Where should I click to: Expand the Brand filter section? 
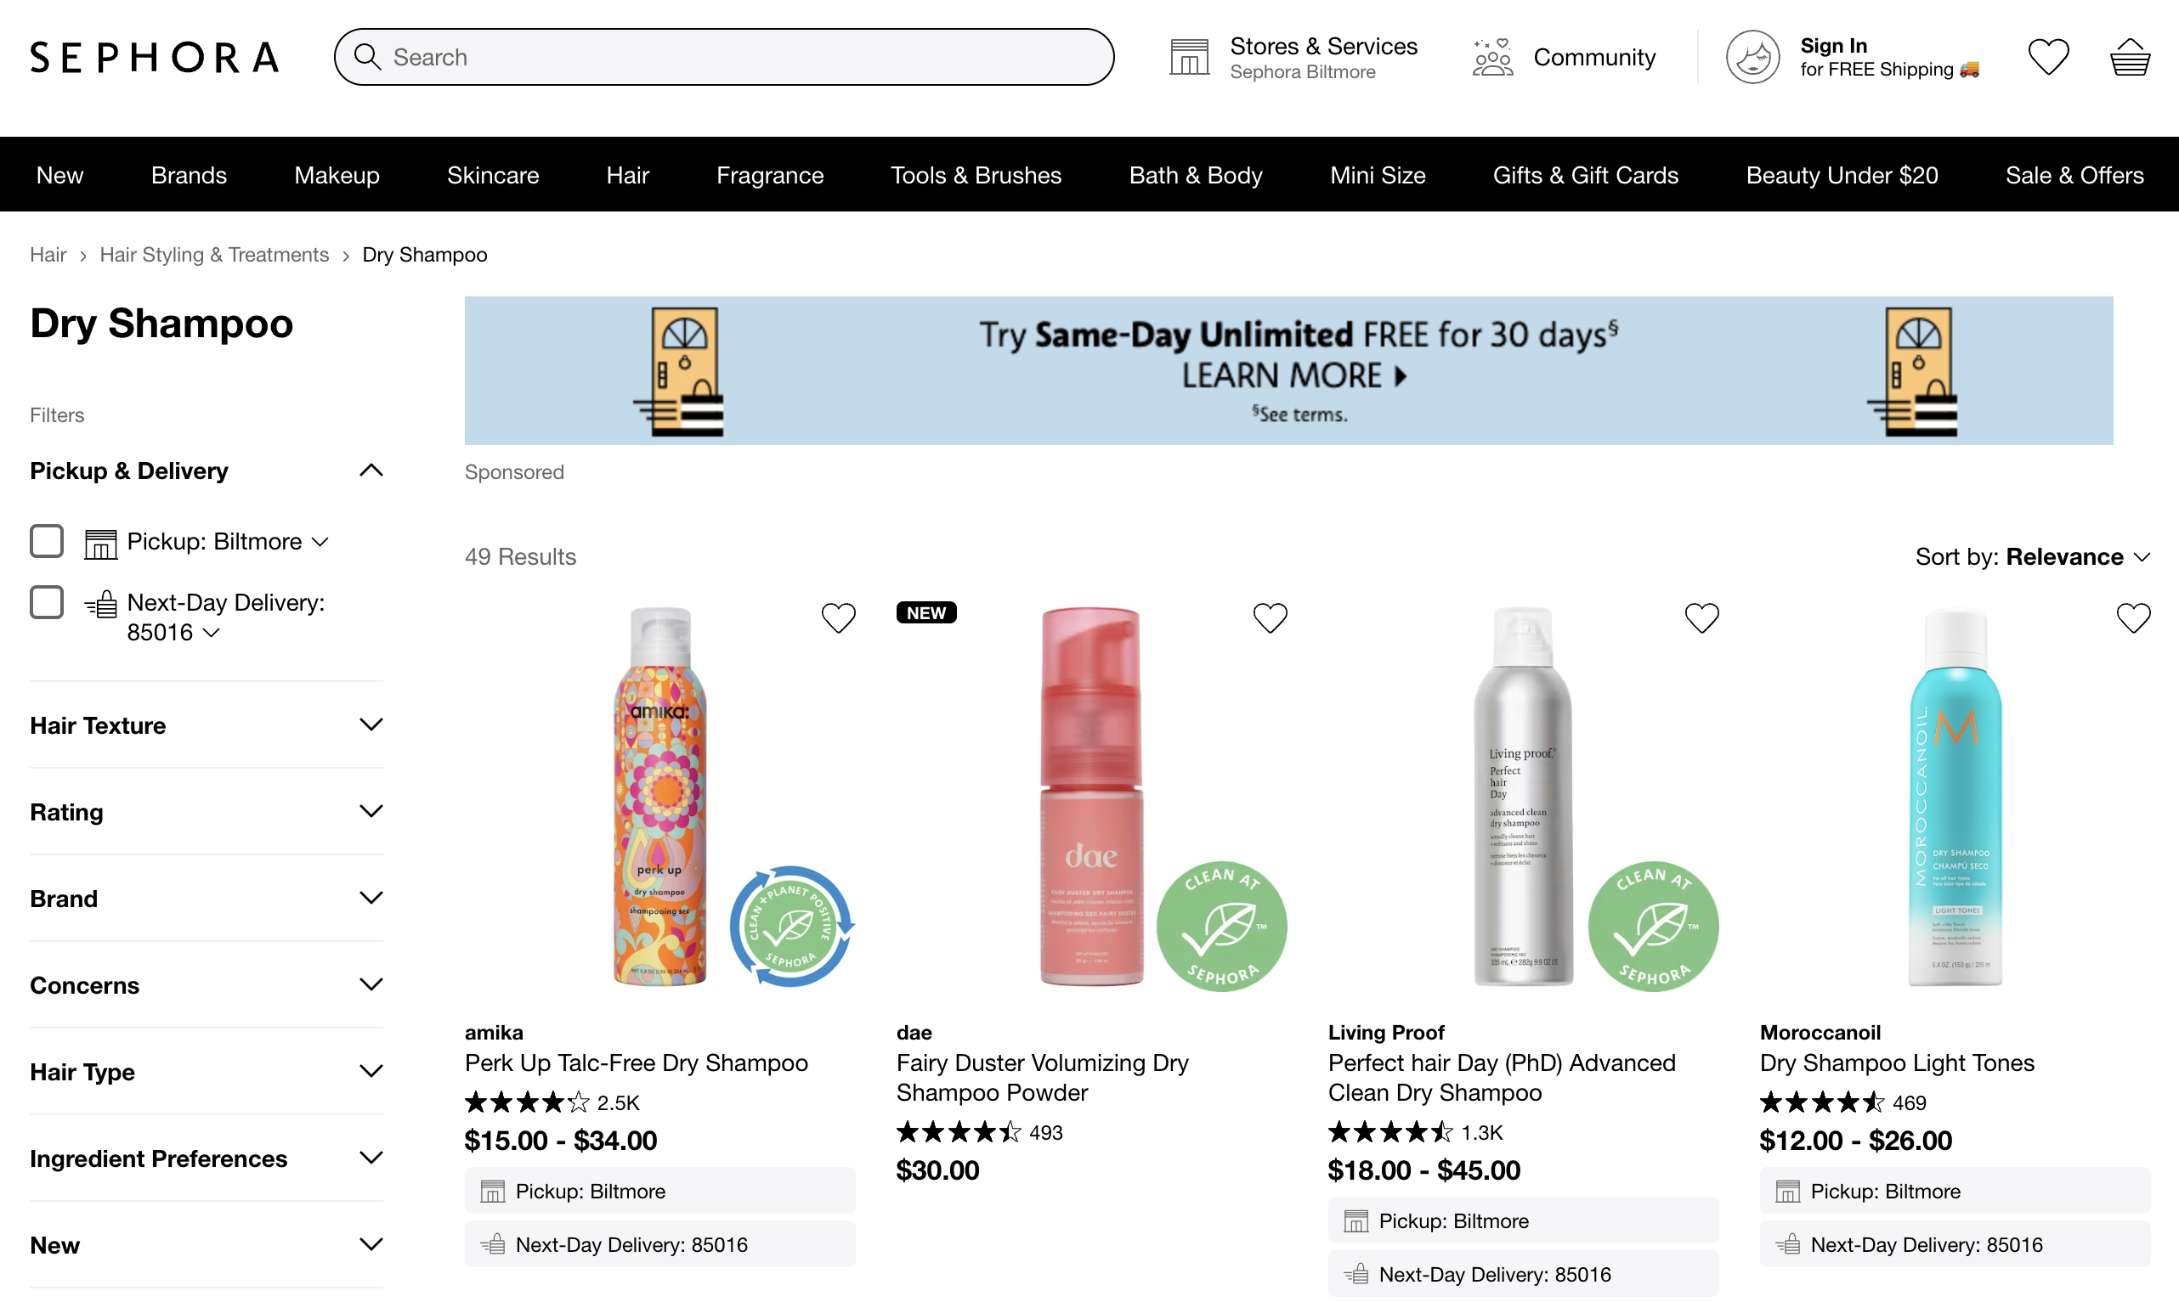point(206,899)
